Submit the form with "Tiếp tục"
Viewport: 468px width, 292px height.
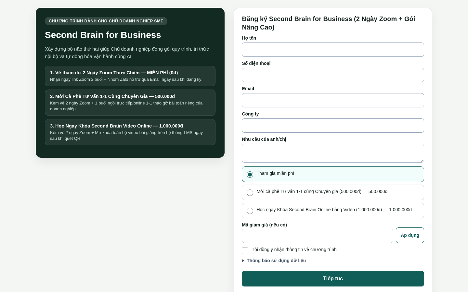[x=333, y=279]
